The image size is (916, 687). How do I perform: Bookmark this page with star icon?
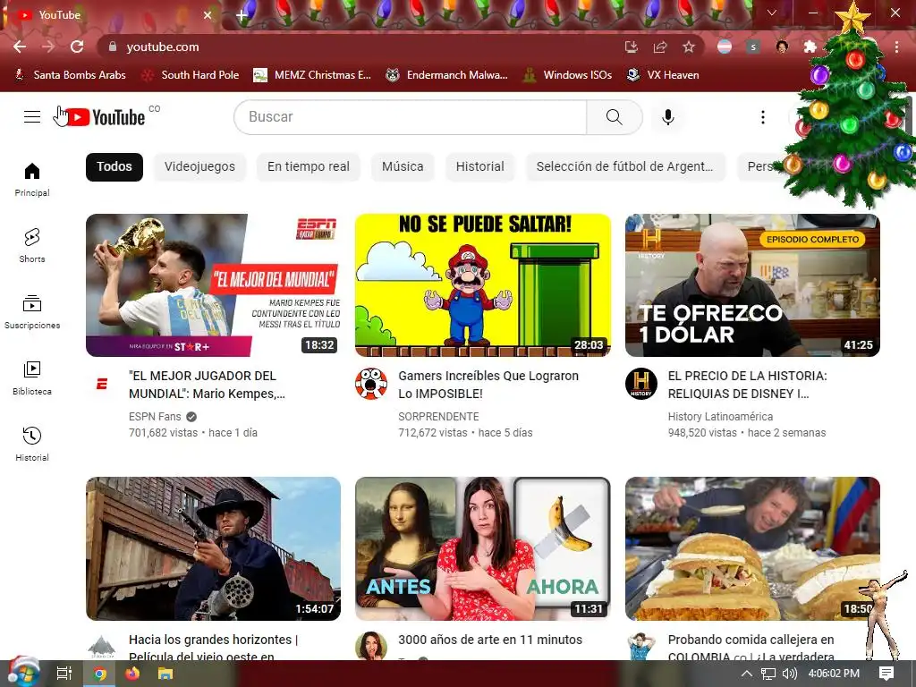(x=689, y=47)
